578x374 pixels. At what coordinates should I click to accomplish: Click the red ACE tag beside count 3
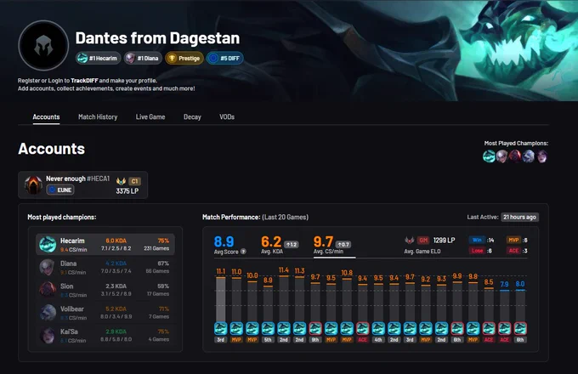(x=513, y=251)
